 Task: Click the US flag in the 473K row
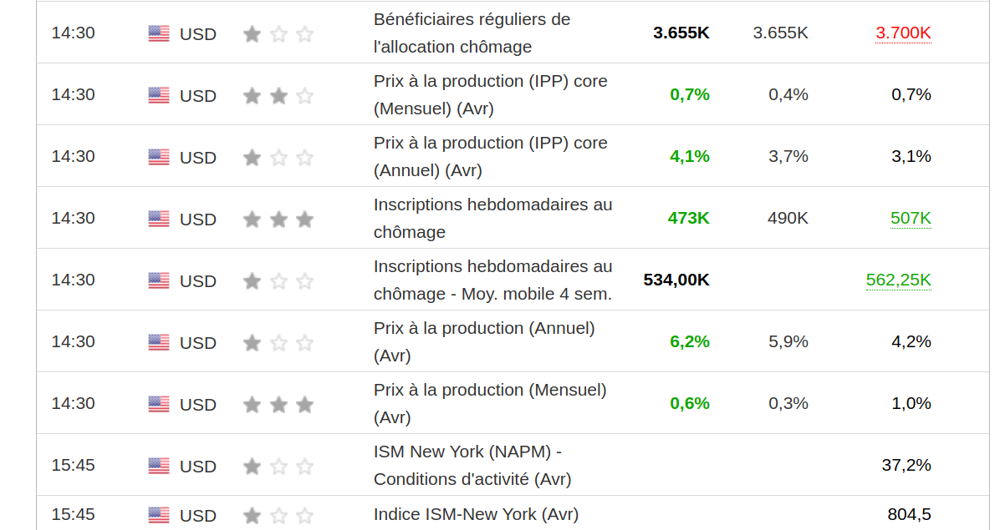(159, 219)
